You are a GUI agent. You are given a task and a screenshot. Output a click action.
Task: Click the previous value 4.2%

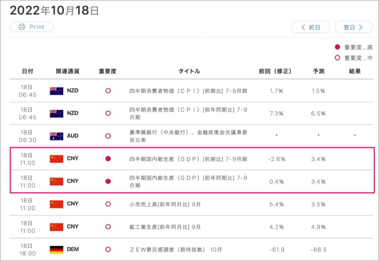tap(276, 227)
